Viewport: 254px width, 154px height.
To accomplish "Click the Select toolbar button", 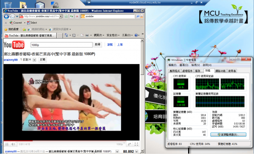I will 32,23.
